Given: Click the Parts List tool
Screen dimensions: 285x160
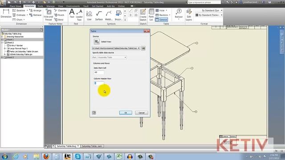Looking at the screenshot, I should click(x=151, y=15).
